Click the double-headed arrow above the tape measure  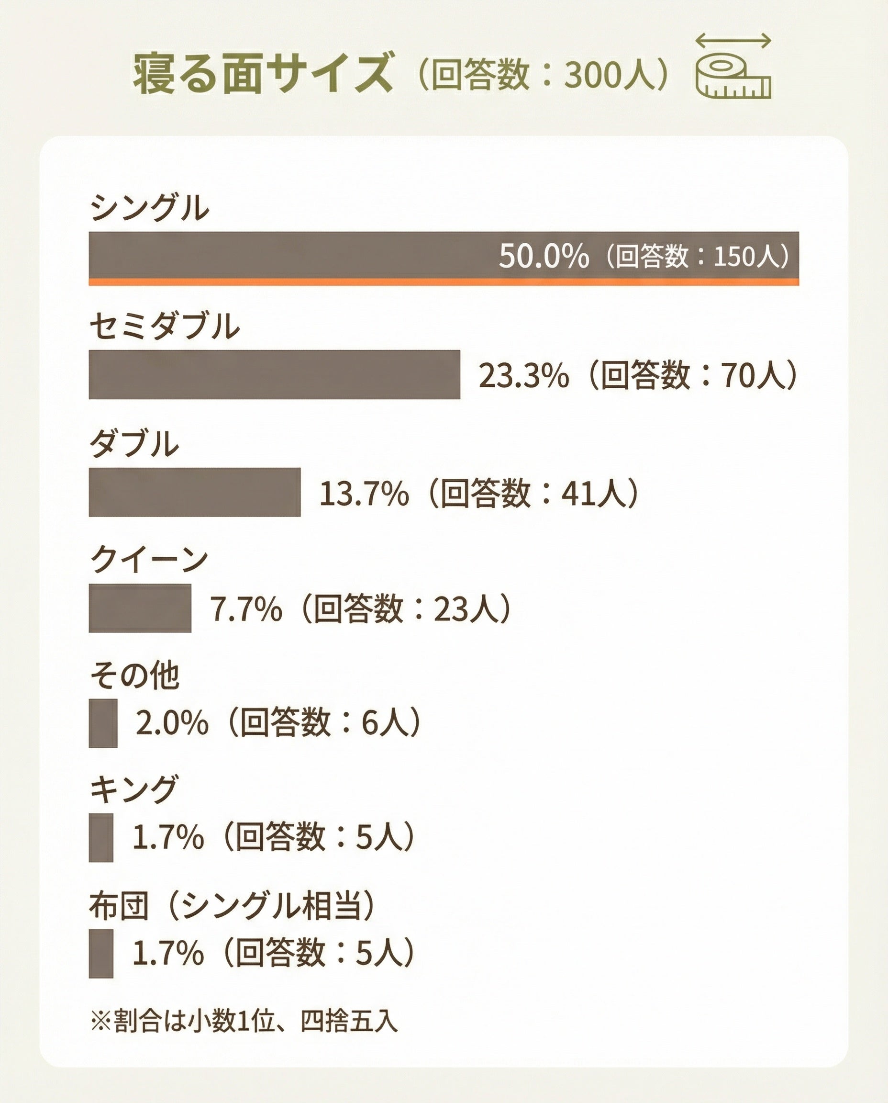(x=733, y=40)
